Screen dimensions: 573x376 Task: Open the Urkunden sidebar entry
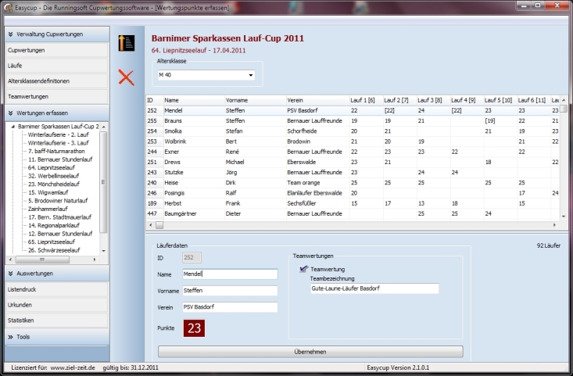click(x=21, y=305)
